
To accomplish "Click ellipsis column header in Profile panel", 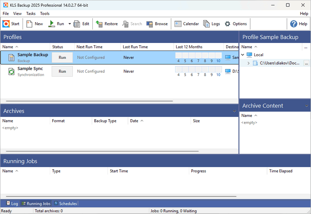I will coord(306,47).
